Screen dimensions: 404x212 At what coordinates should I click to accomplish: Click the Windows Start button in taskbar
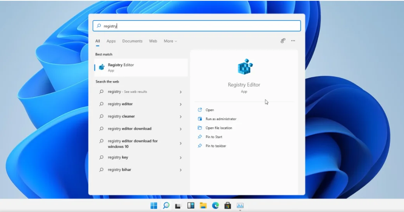tap(154, 206)
